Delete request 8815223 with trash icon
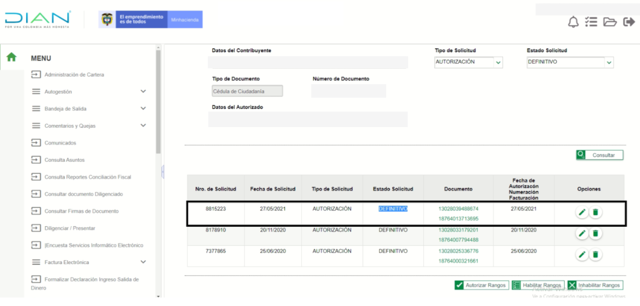 click(595, 212)
